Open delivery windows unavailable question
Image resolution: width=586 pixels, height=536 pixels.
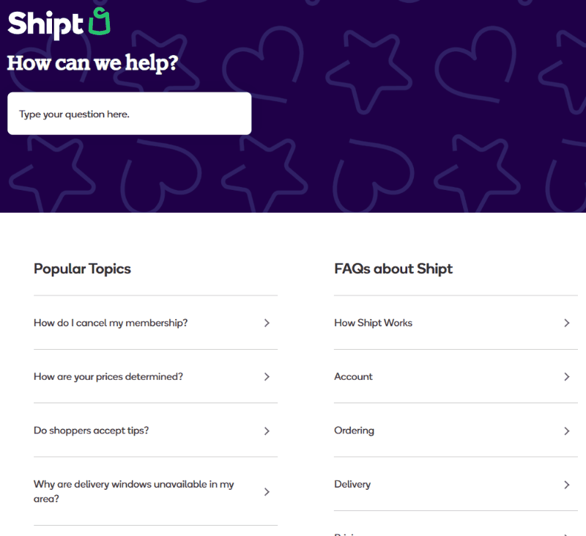click(134, 491)
